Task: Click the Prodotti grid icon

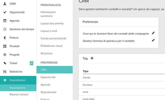Action: (5, 46)
